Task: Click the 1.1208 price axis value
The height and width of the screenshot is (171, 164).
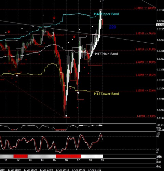Action: click(x=160, y=70)
